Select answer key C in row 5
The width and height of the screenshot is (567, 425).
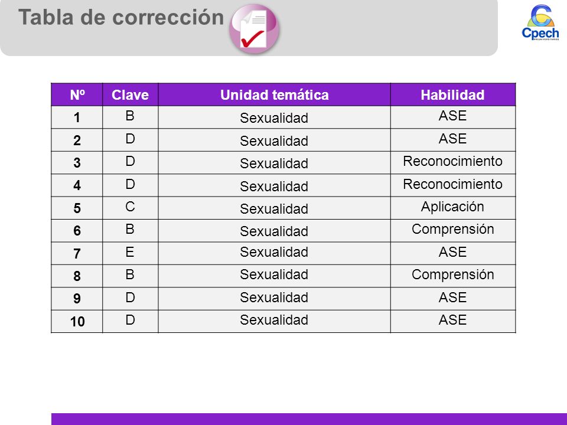coord(130,207)
